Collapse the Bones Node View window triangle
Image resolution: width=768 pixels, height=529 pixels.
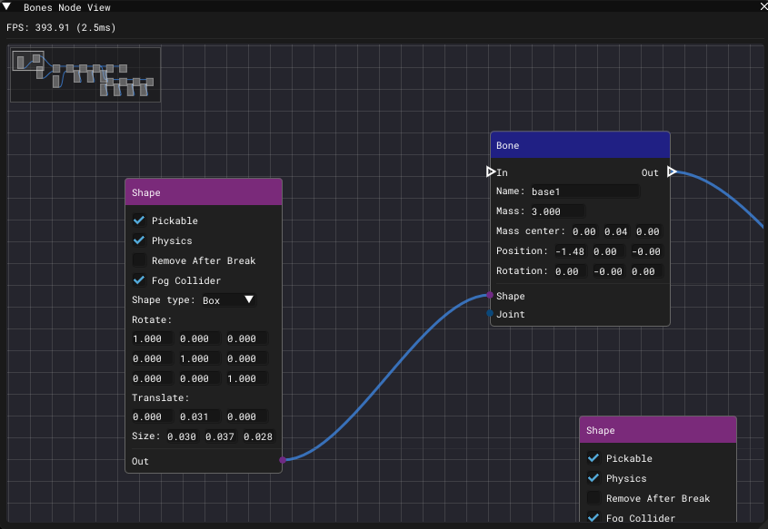(7, 6)
